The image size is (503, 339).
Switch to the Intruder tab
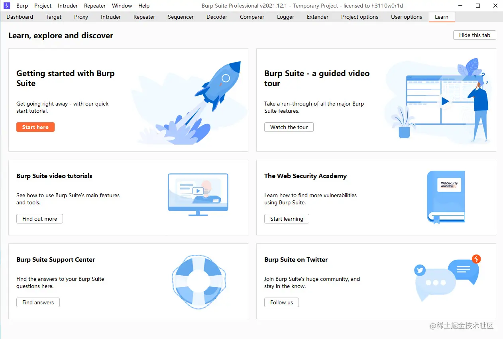click(x=111, y=17)
